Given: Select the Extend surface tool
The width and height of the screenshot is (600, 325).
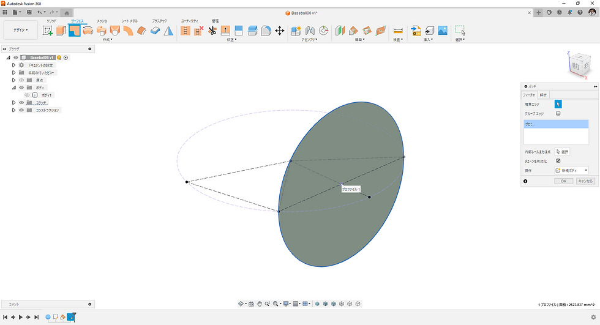Looking at the screenshot, I should pos(225,31).
